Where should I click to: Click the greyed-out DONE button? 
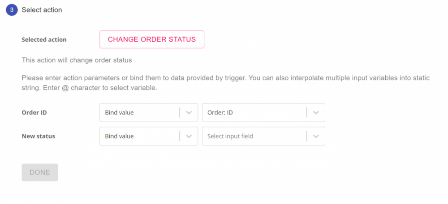40,172
